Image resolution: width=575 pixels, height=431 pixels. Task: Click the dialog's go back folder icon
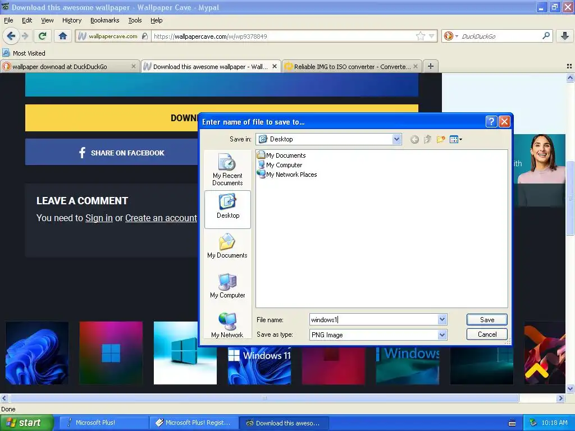point(414,139)
